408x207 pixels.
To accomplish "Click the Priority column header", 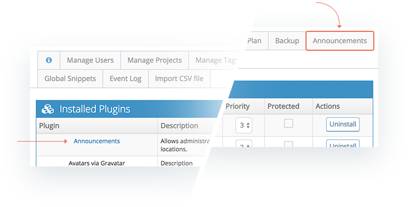I will 238,106.
